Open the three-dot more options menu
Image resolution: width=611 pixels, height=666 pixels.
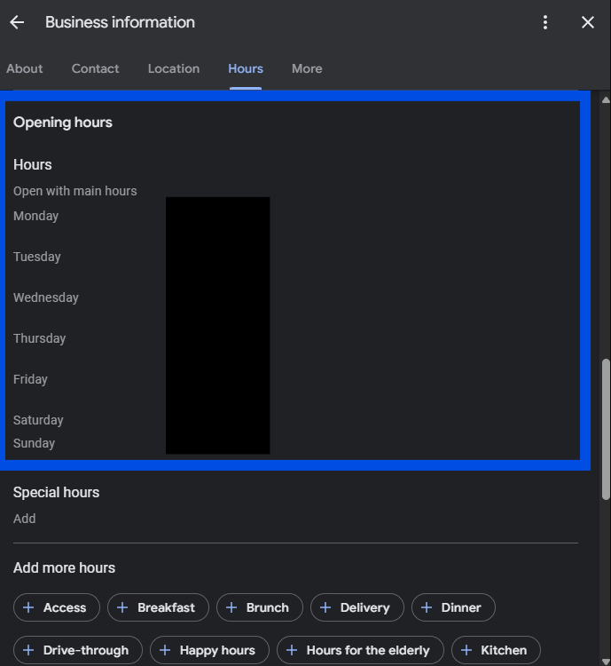(x=545, y=23)
